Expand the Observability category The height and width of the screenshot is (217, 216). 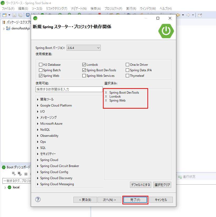[x=38, y=136]
